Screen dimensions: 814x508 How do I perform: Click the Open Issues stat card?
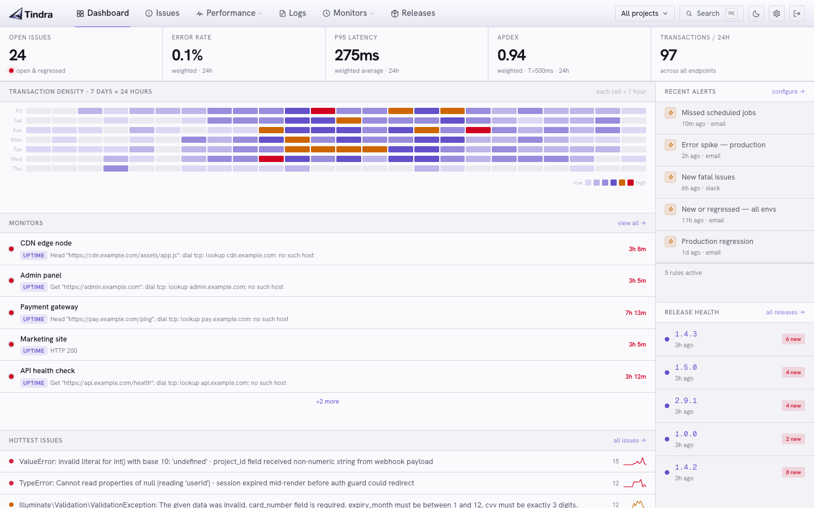[x=81, y=54]
